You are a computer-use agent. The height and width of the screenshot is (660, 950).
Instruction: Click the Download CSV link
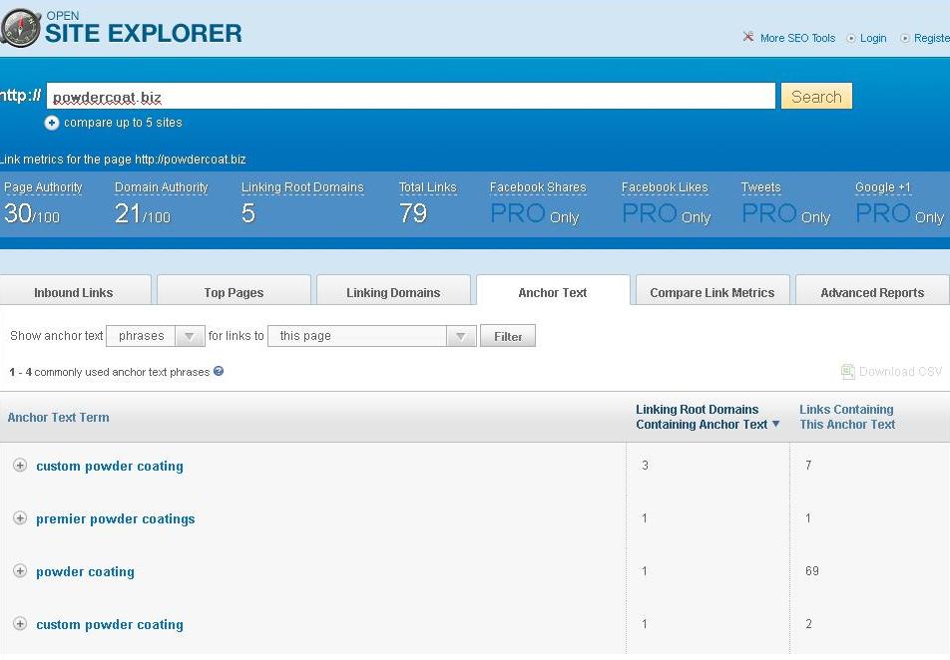(x=900, y=372)
